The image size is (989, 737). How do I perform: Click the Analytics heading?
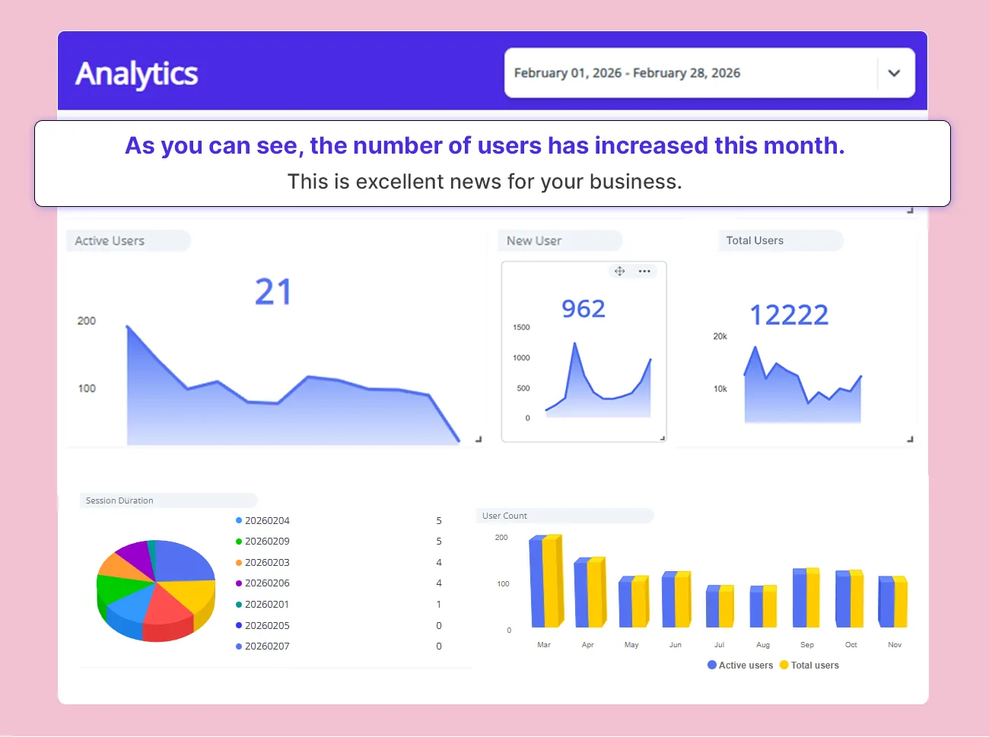point(136,74)
